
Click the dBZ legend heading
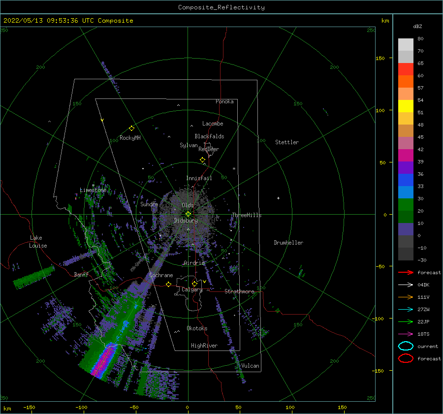pos(417,26)
